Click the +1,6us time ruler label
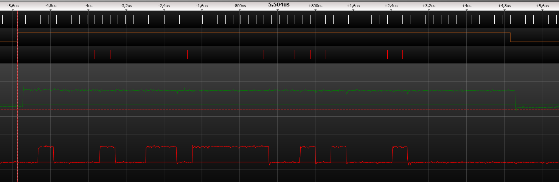This screenshot has width=559, height=182. pyautogui.click(x=353, y=6)
